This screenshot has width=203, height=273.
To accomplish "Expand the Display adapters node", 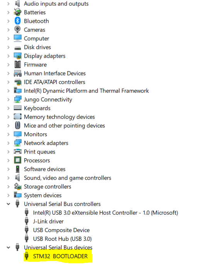I will click(8, 56).
